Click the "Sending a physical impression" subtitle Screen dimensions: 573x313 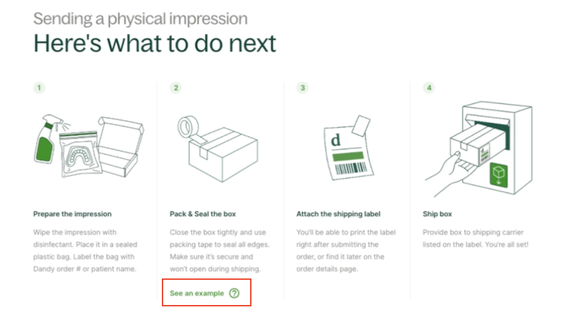point(140,19)
